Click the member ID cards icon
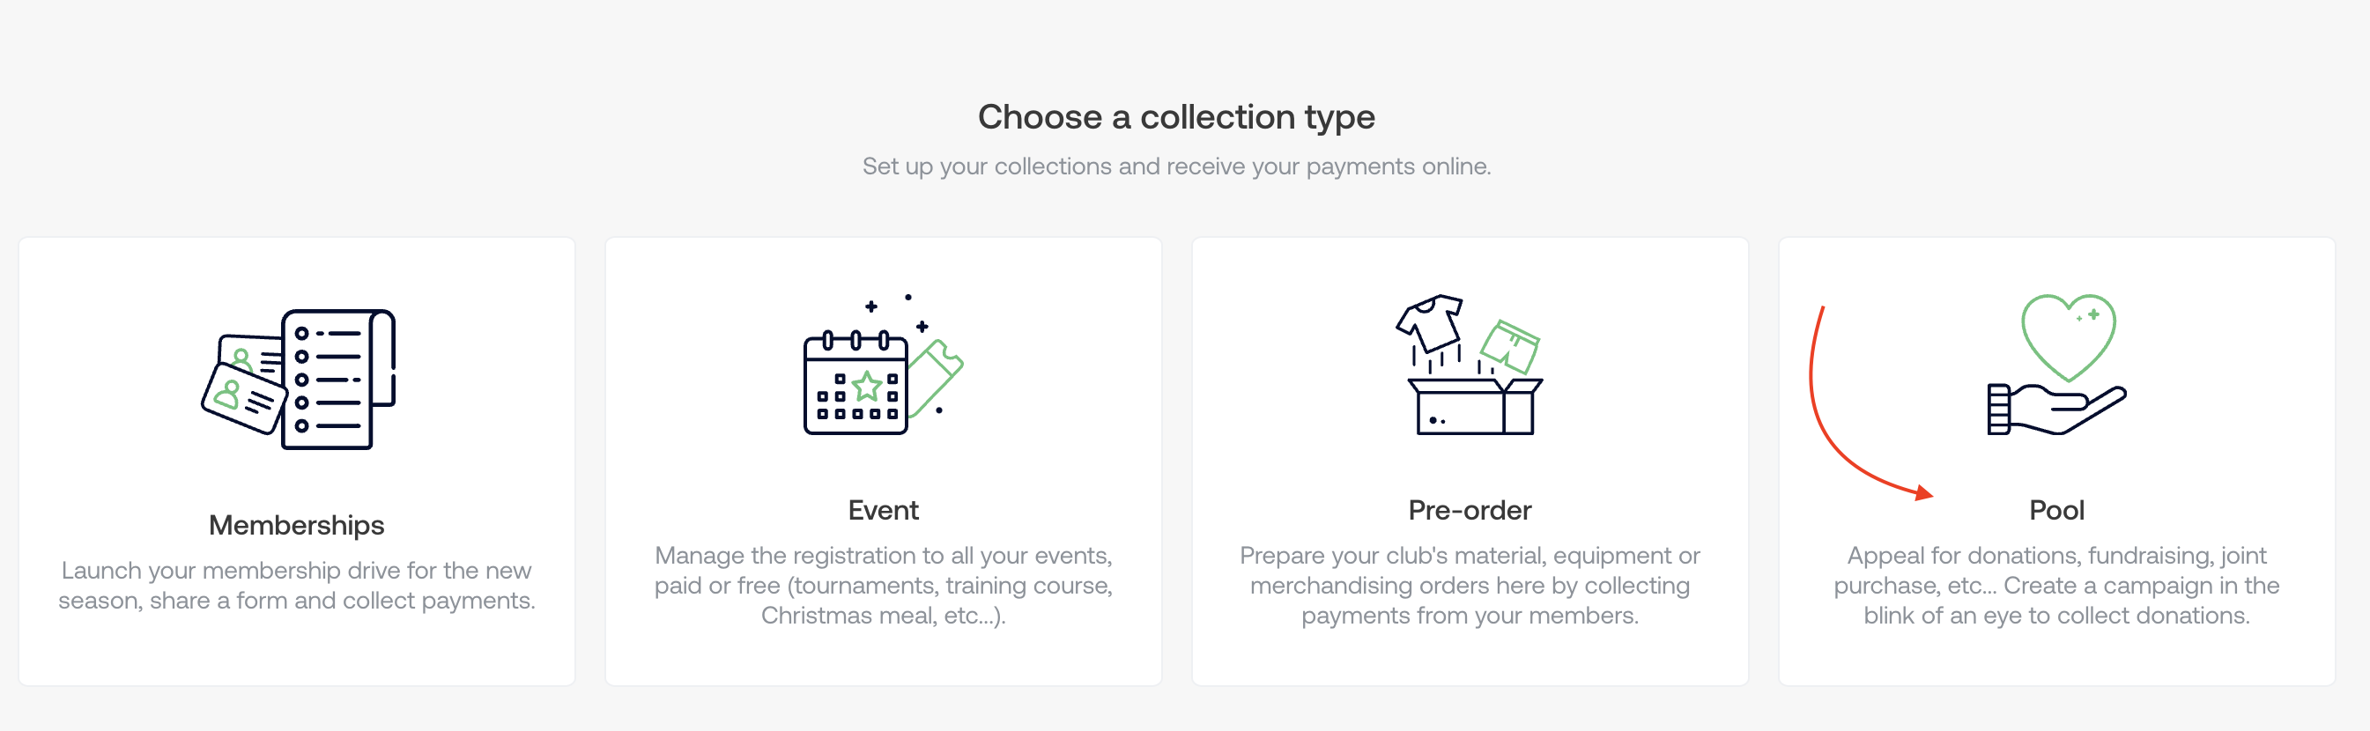2370x731 pixels. click(x=242, y=390)
